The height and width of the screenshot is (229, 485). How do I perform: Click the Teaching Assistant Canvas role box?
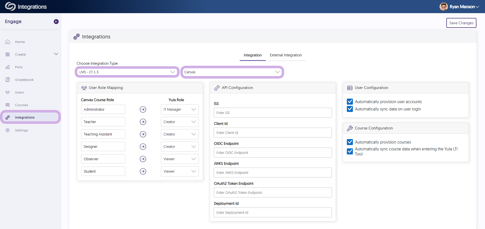click(103, 134)
